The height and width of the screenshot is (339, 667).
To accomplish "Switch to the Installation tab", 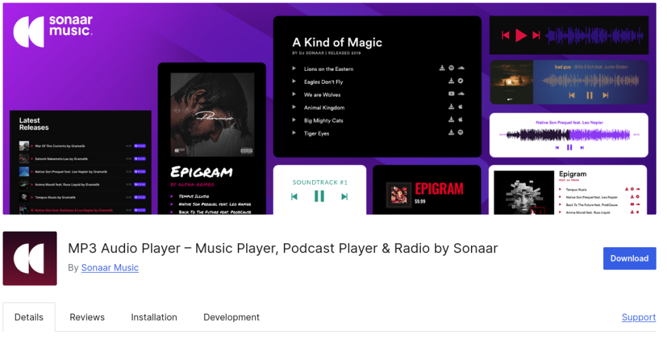I will pyautogui.click(x=154, y=318).
